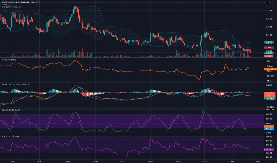Click Feb on the time axis
The width and height of the screenshot is (277, 163).
(x=233, y=161)
